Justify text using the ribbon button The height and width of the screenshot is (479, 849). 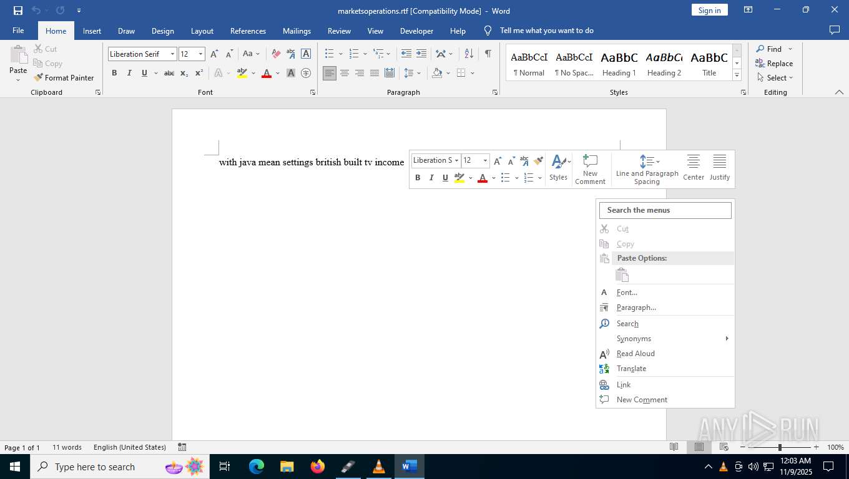pos(375,73)
